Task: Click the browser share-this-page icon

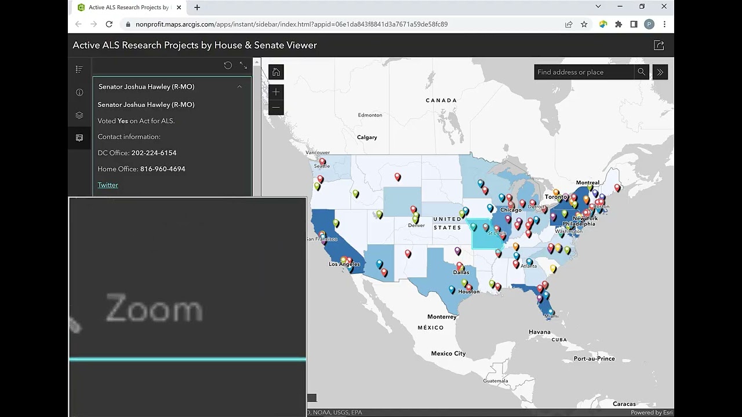Action: [x=569, y=24]
